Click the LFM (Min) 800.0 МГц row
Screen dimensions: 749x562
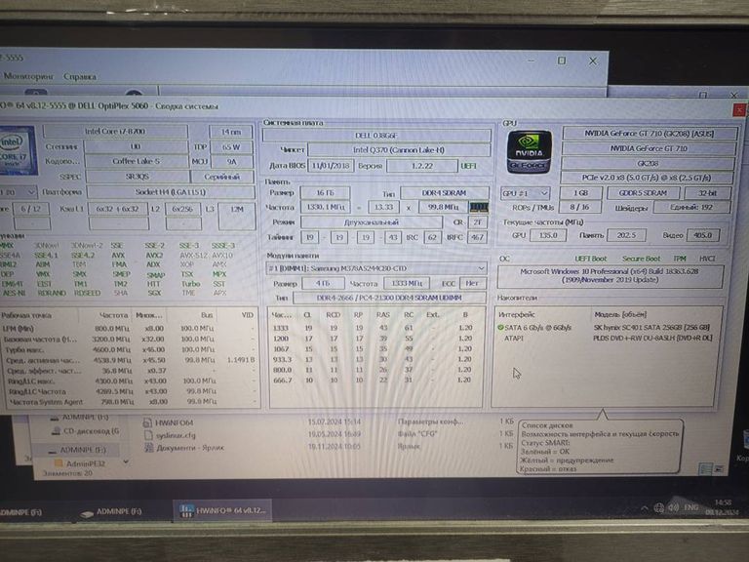tap(129, 328)
